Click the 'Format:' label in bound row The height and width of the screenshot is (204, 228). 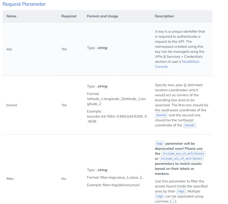pos(93,94)
